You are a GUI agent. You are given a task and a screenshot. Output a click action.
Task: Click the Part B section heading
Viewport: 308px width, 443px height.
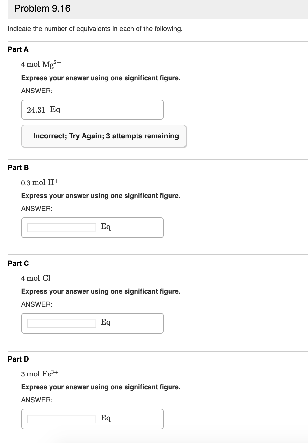click(x=18, y=167)
